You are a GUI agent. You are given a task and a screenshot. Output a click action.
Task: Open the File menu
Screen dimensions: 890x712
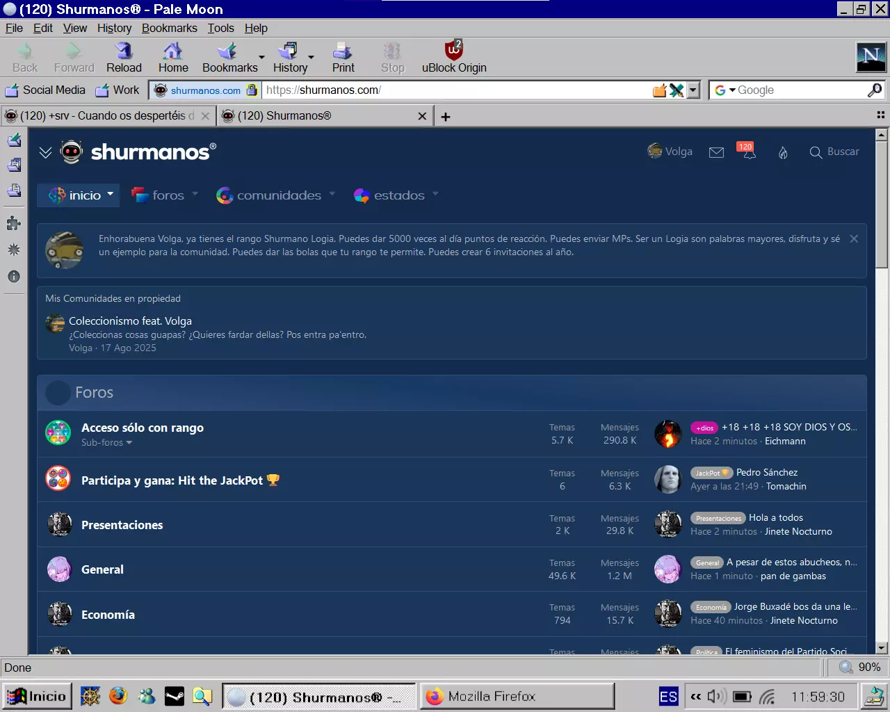click(14, 28)
